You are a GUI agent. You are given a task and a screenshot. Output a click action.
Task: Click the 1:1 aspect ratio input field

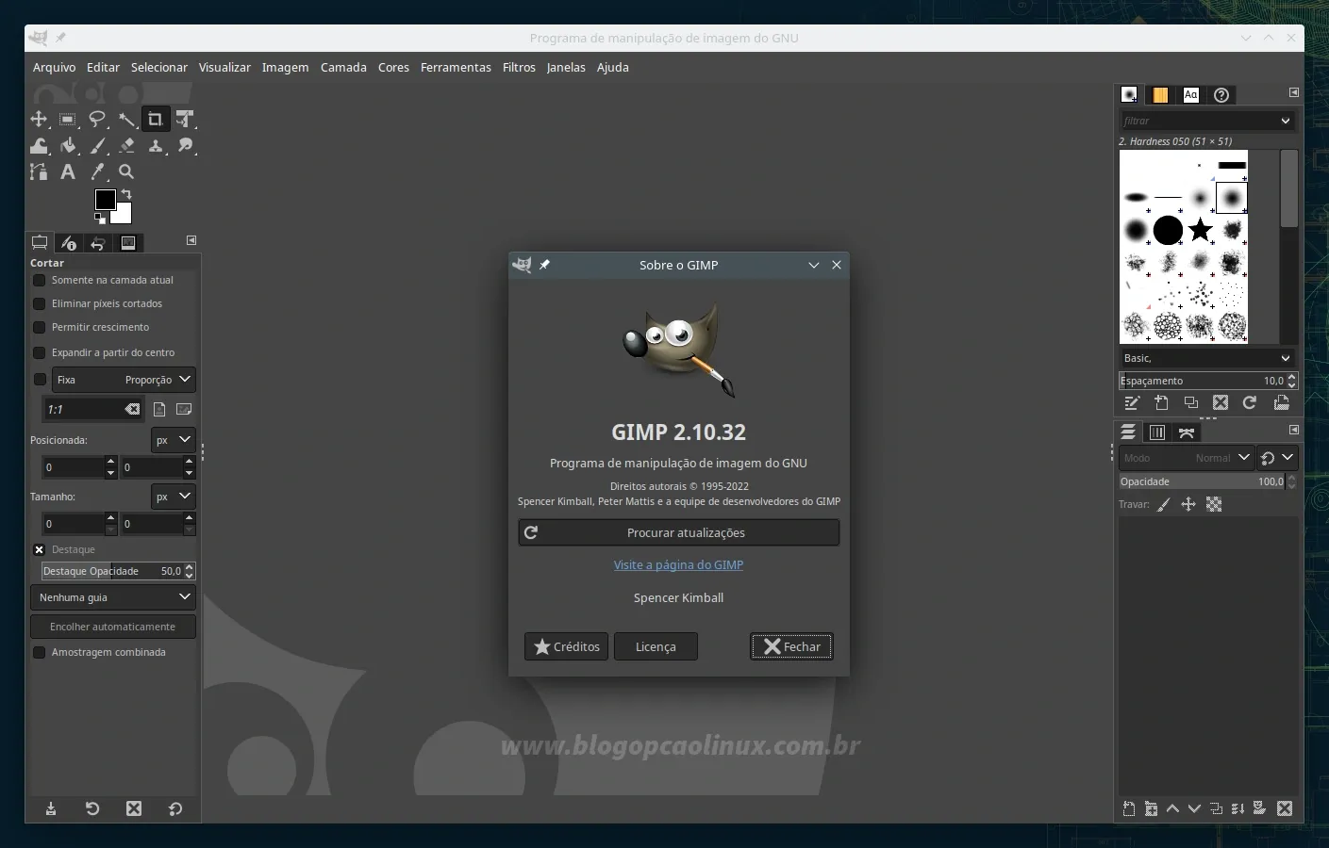pyautogui.click(x=85, y=409)
